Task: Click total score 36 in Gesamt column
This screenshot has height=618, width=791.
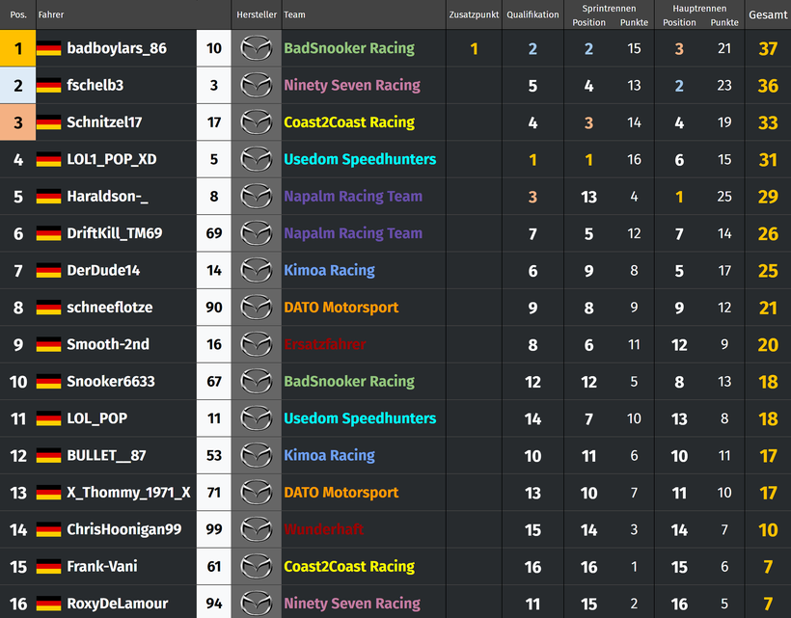Action: (768, 86)
